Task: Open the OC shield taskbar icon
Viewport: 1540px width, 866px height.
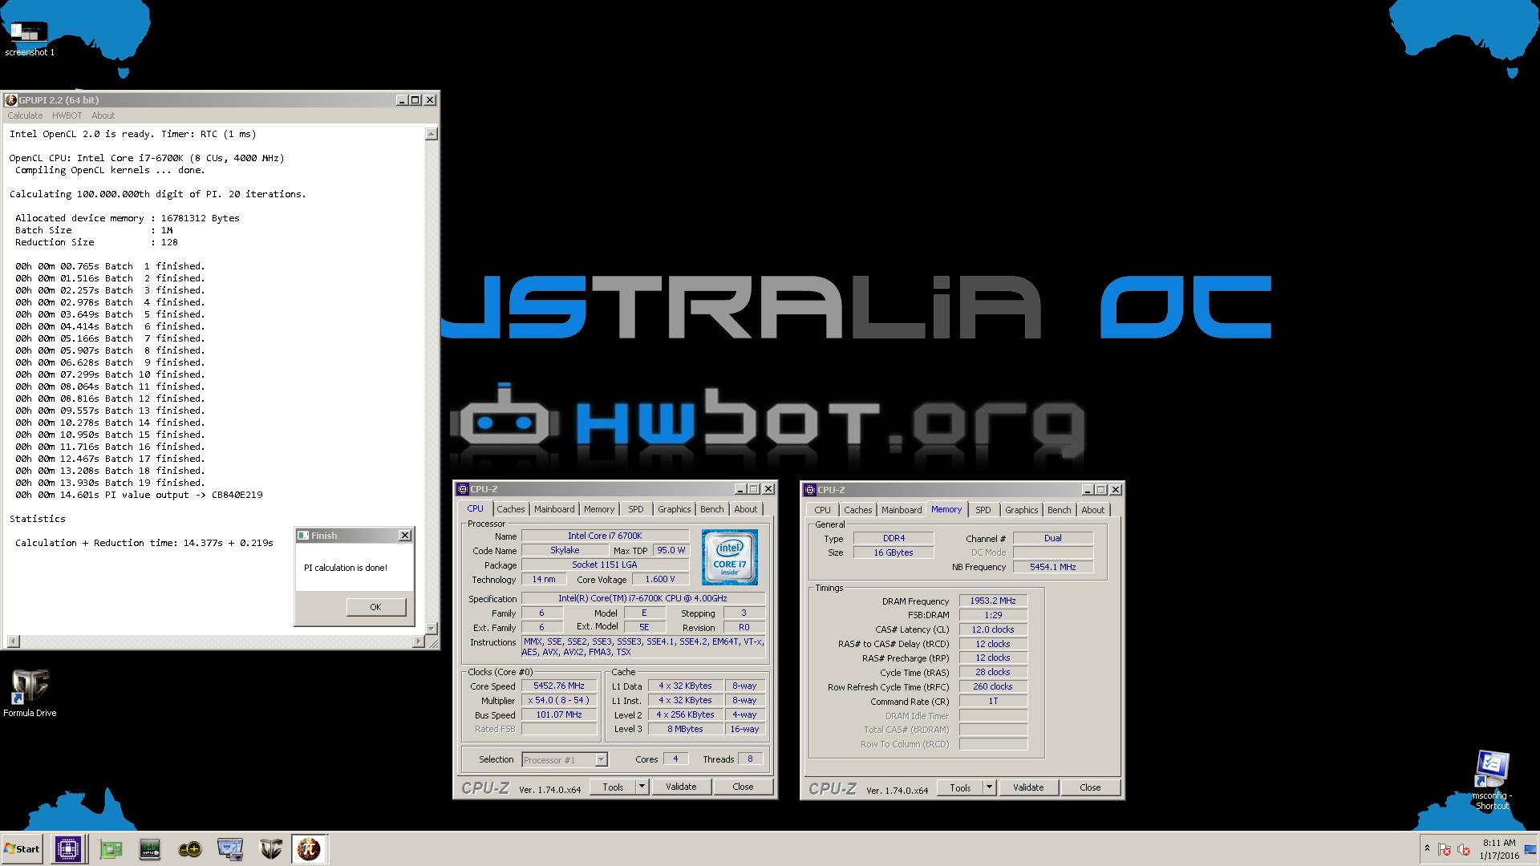Action: point(270,848)
